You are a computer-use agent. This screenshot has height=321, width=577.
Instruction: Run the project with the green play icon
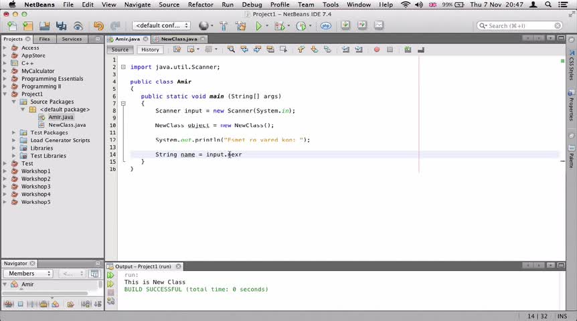tap(258, 25)
